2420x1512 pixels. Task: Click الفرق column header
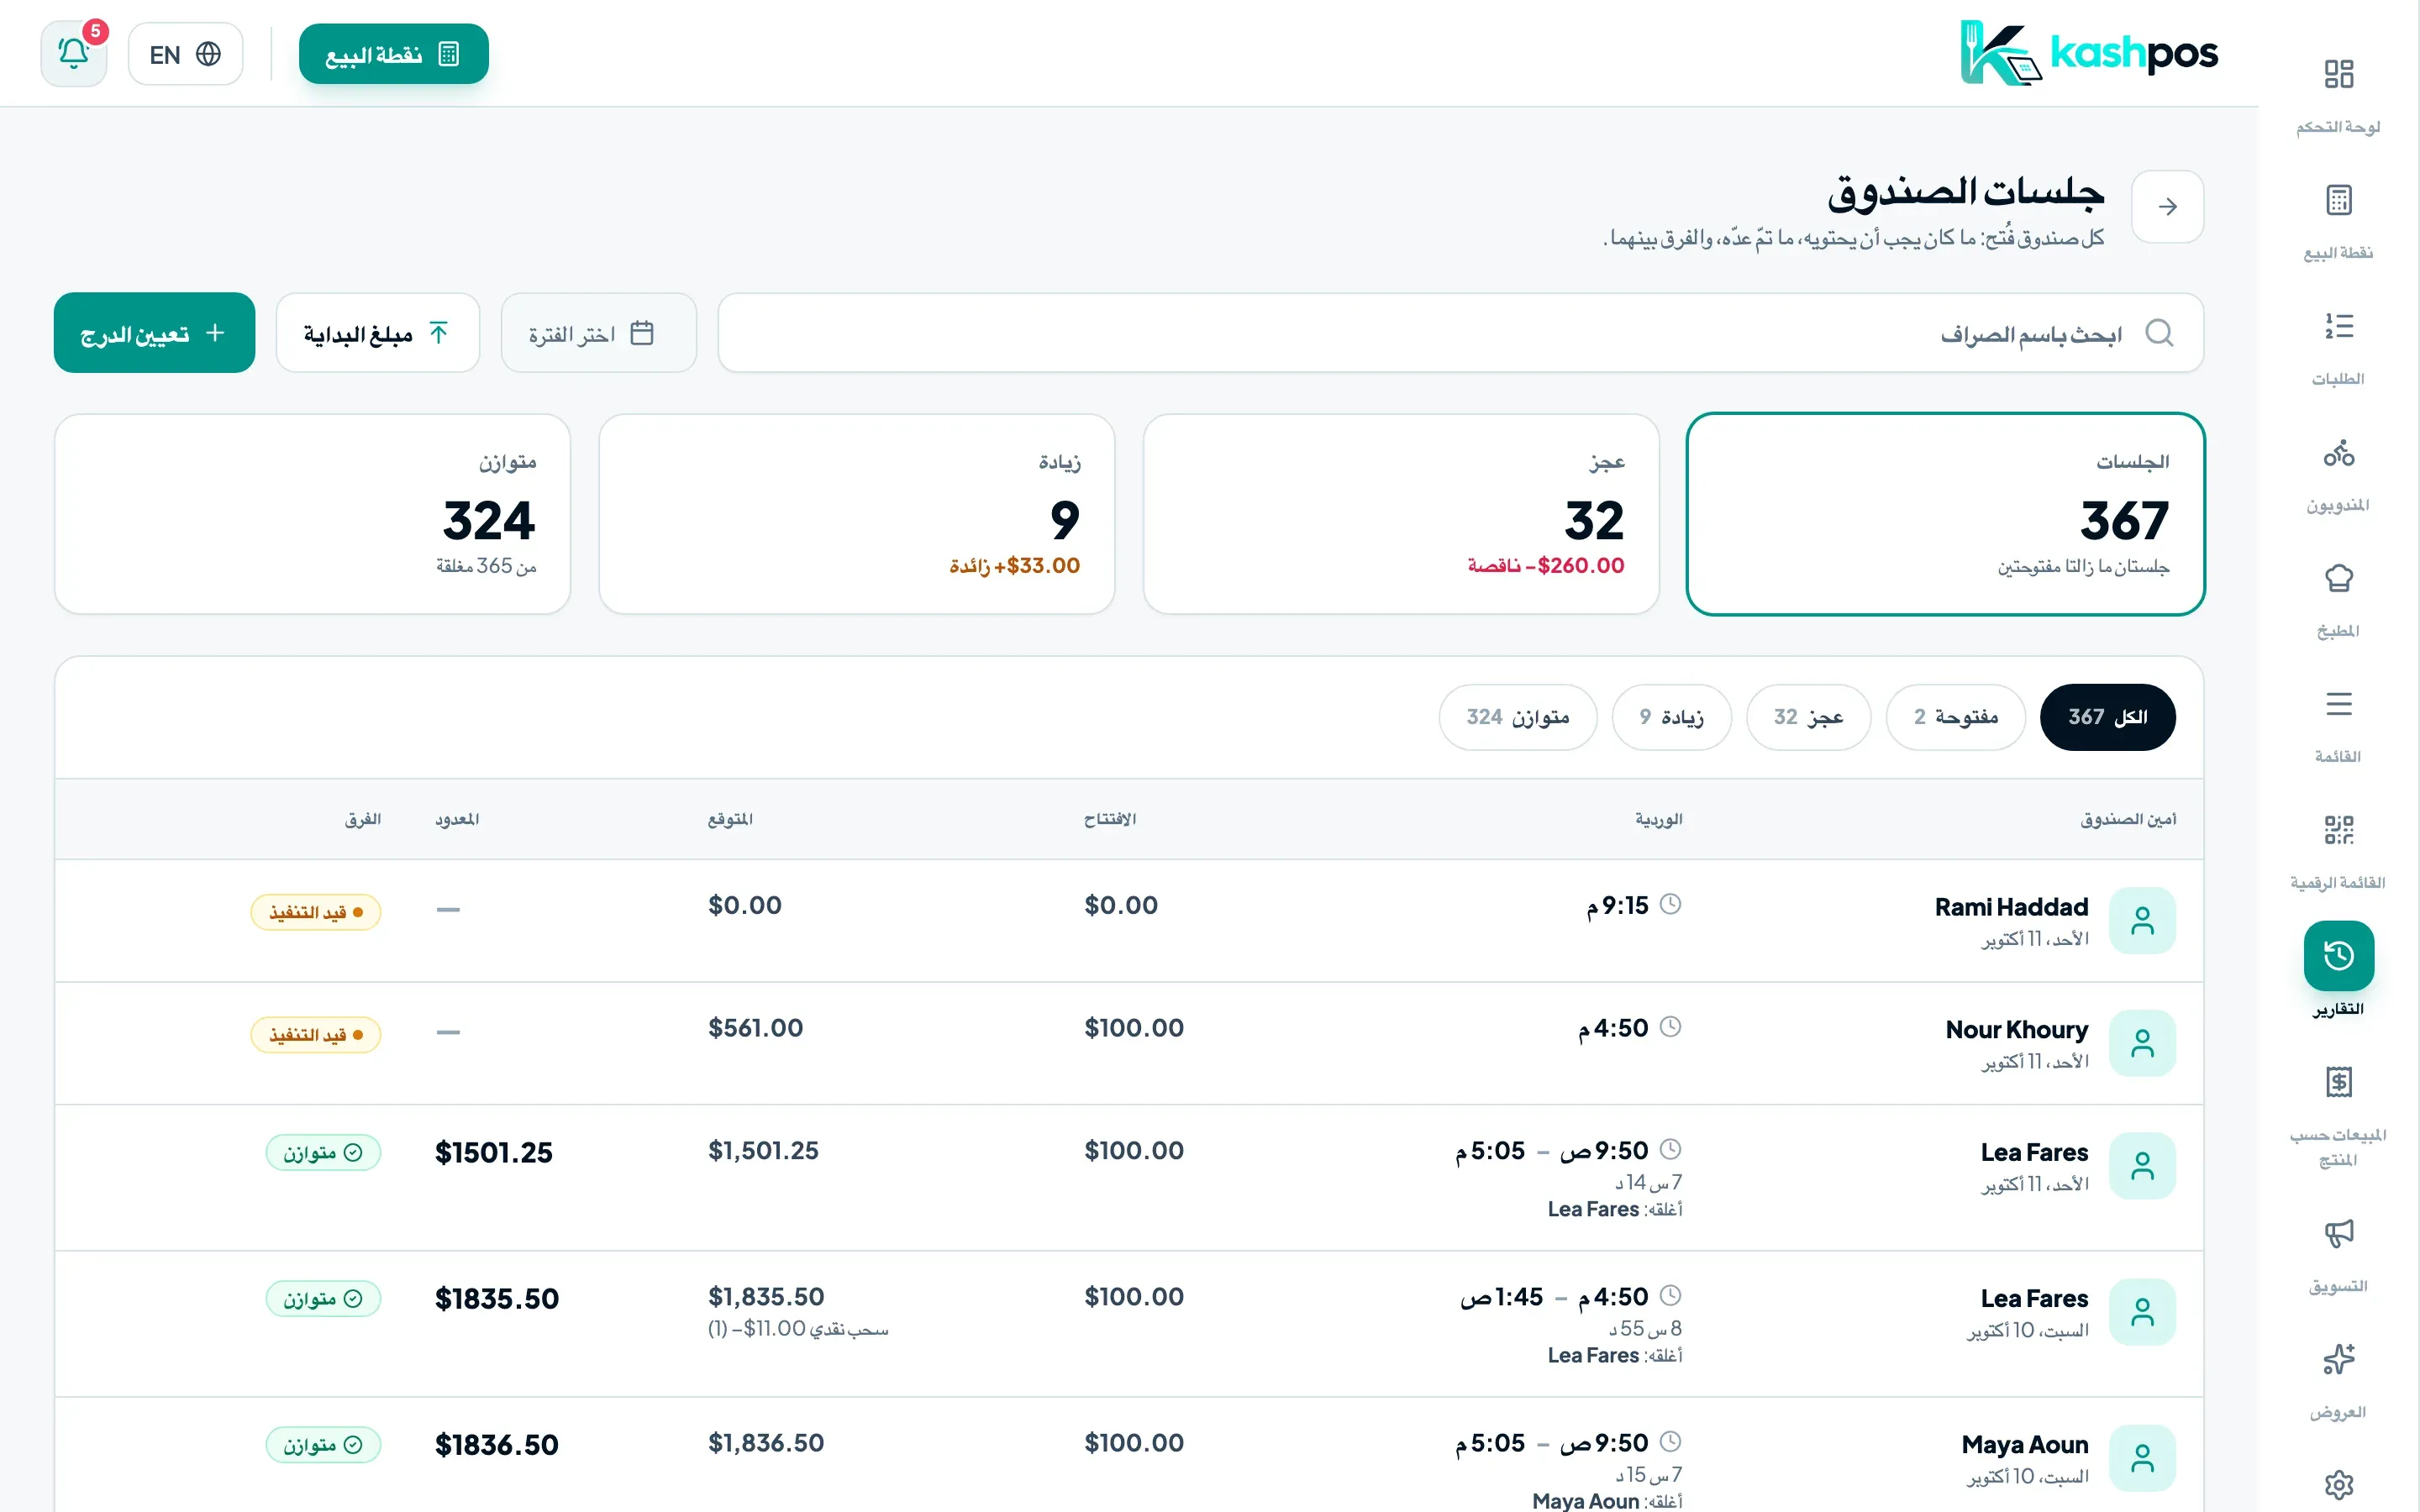[x=363, y=819]
